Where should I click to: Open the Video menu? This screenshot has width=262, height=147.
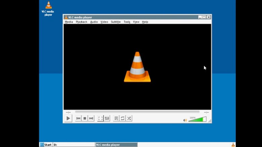coord(104,22)
